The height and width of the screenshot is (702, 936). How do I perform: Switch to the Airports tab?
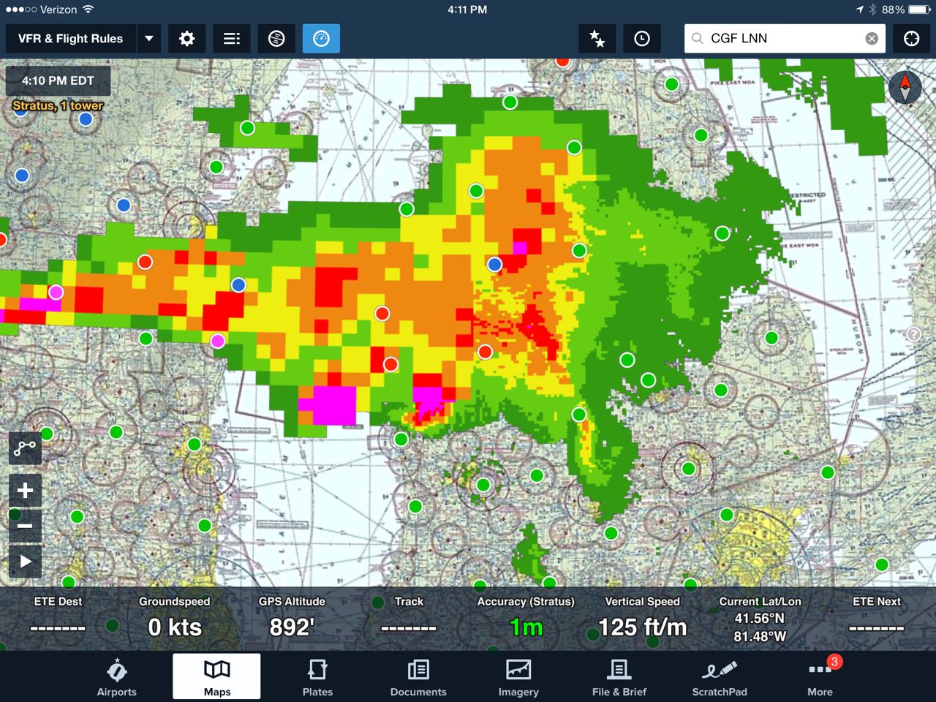tap(117, 677)
